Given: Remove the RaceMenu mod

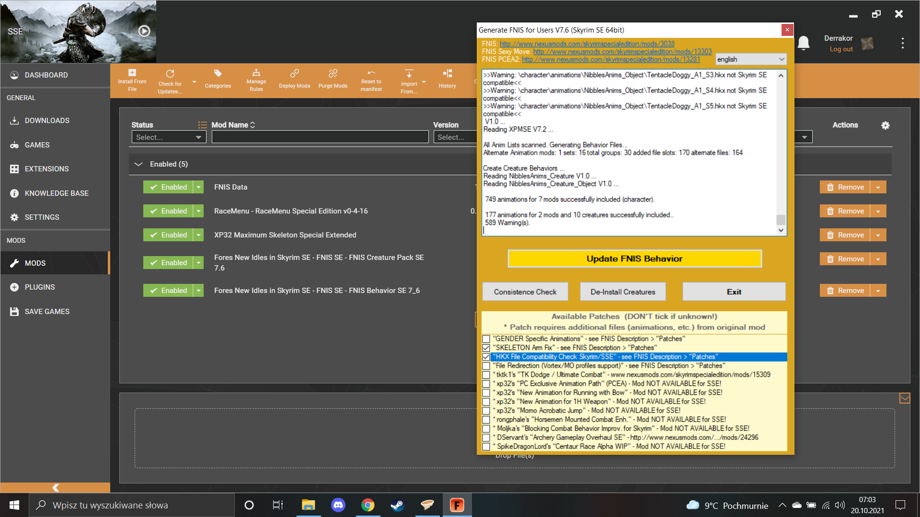Looking at the screenshot, I should pyautogui.click(x=846, y=211).
